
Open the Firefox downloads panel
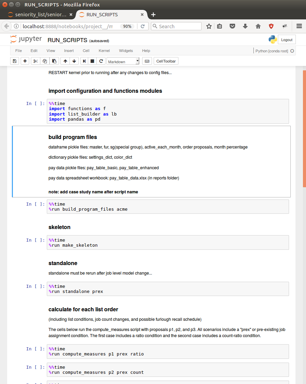pyautogui.click(x=245, y=26)
